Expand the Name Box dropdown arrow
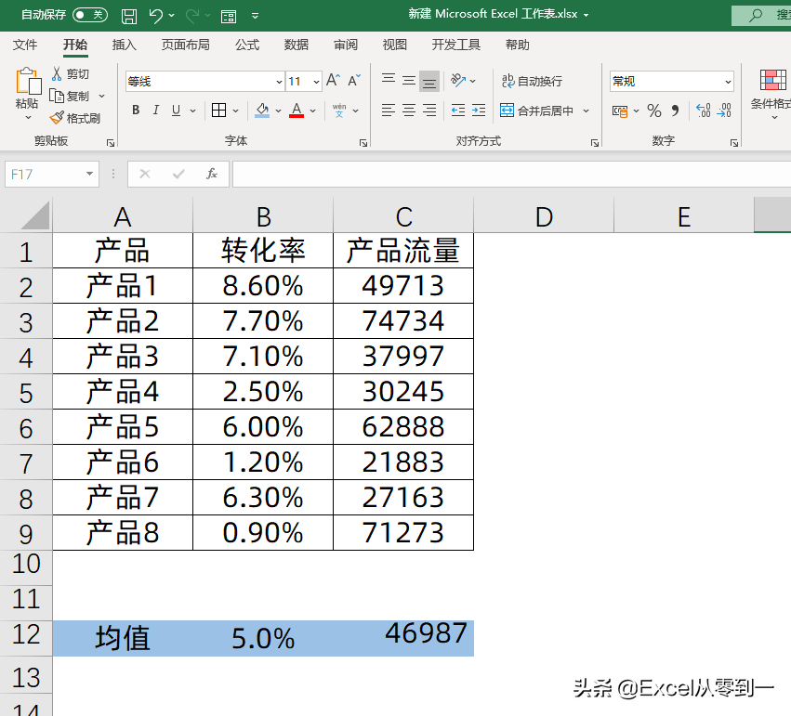The width and height of the screenshot is (791, 716). 90,174
